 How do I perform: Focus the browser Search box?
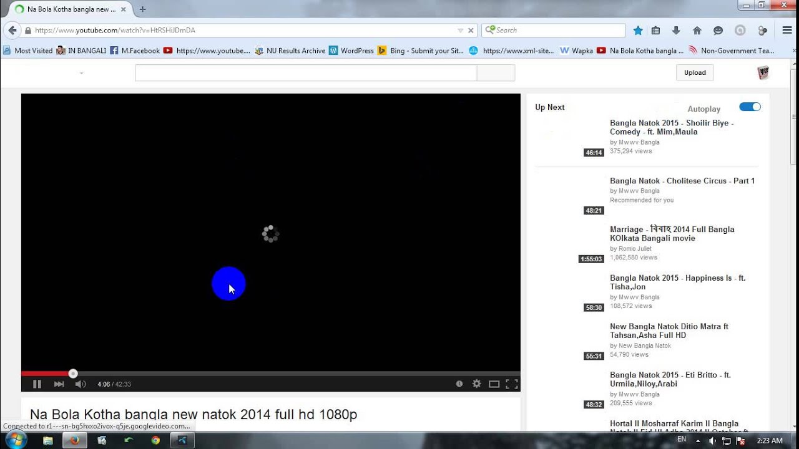[554, 30]
